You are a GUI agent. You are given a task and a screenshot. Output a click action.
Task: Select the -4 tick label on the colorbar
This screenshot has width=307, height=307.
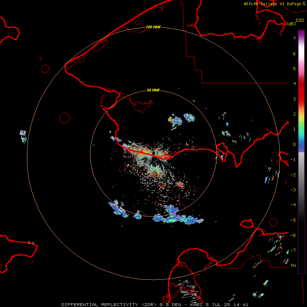click(x=293, y=205)
